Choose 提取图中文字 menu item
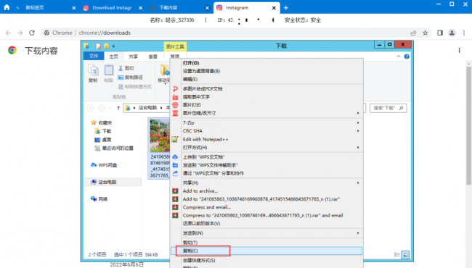Screen dimensions: 472x268 [266, 97]
